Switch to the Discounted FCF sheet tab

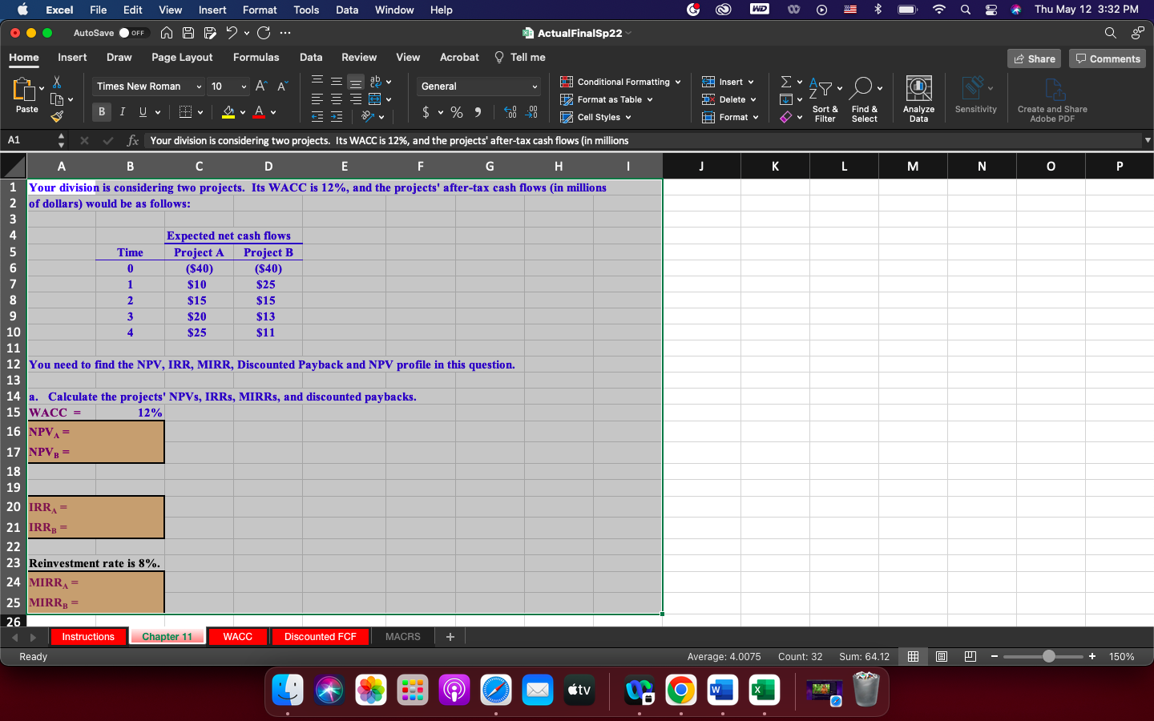tap(320, 637)
